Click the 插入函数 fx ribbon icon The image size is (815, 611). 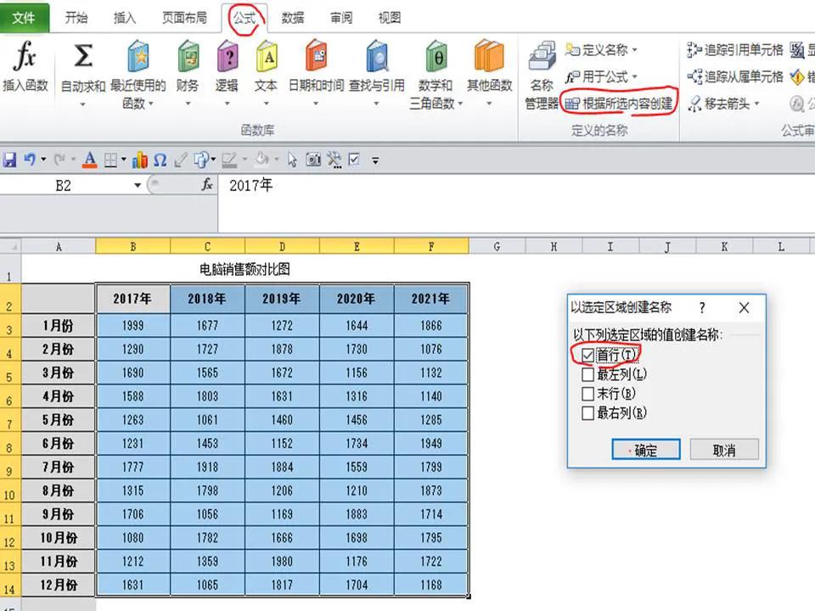(x=25, y=56)
